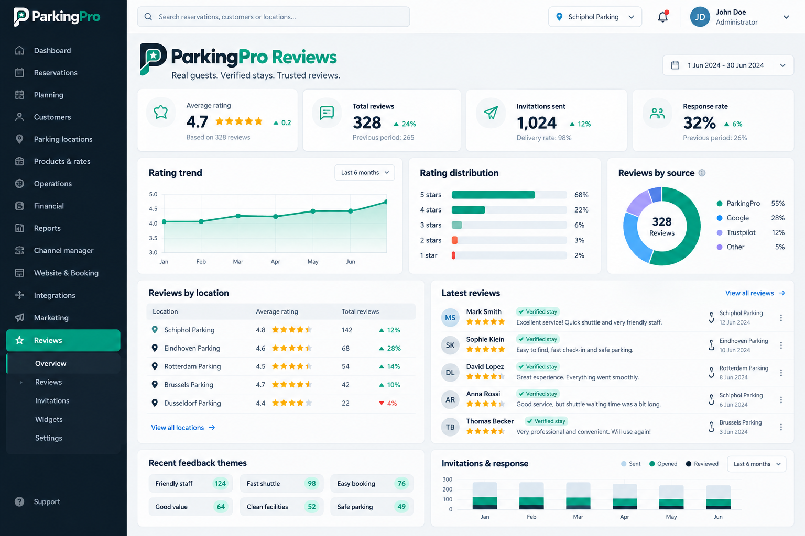
Task: Click the Products & rates icon
Action: click(x=19, y=161)
